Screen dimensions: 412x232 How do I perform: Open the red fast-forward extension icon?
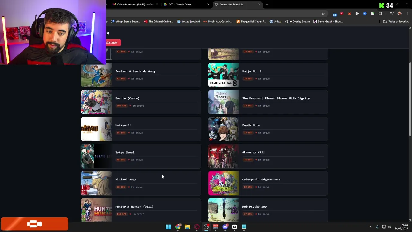(x=342, y=14)
